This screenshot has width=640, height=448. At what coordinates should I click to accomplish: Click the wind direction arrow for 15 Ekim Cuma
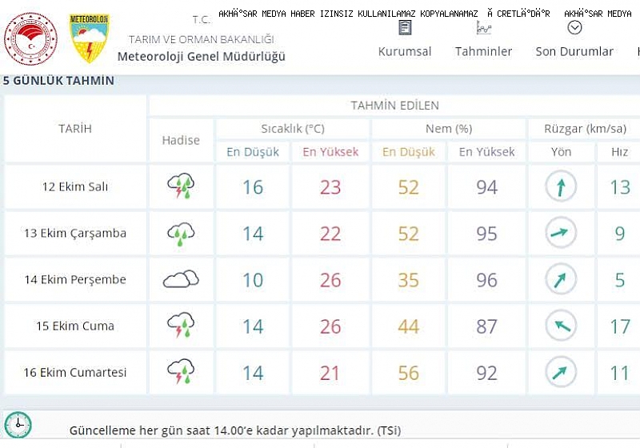point(561,326)
